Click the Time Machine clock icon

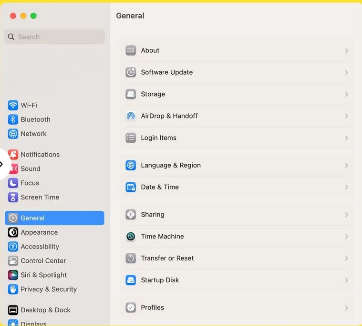pos(131,237)
